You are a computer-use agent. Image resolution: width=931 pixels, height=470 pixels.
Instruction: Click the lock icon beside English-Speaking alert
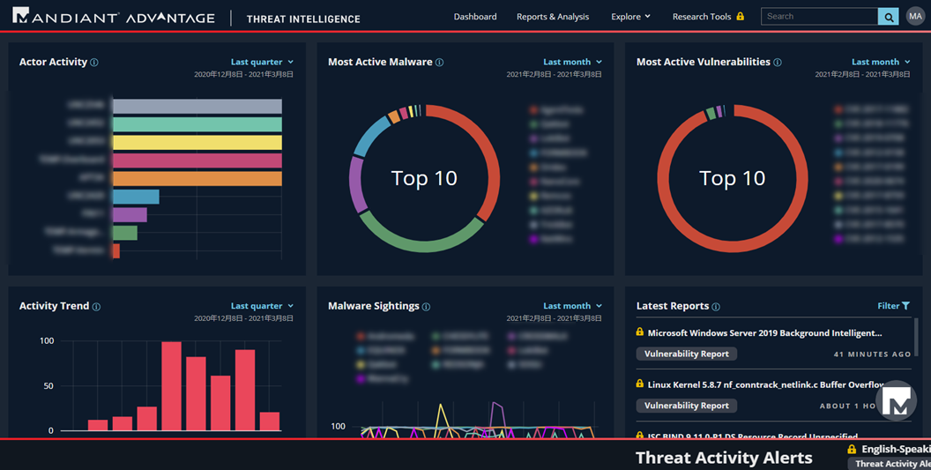pos(852,449)
